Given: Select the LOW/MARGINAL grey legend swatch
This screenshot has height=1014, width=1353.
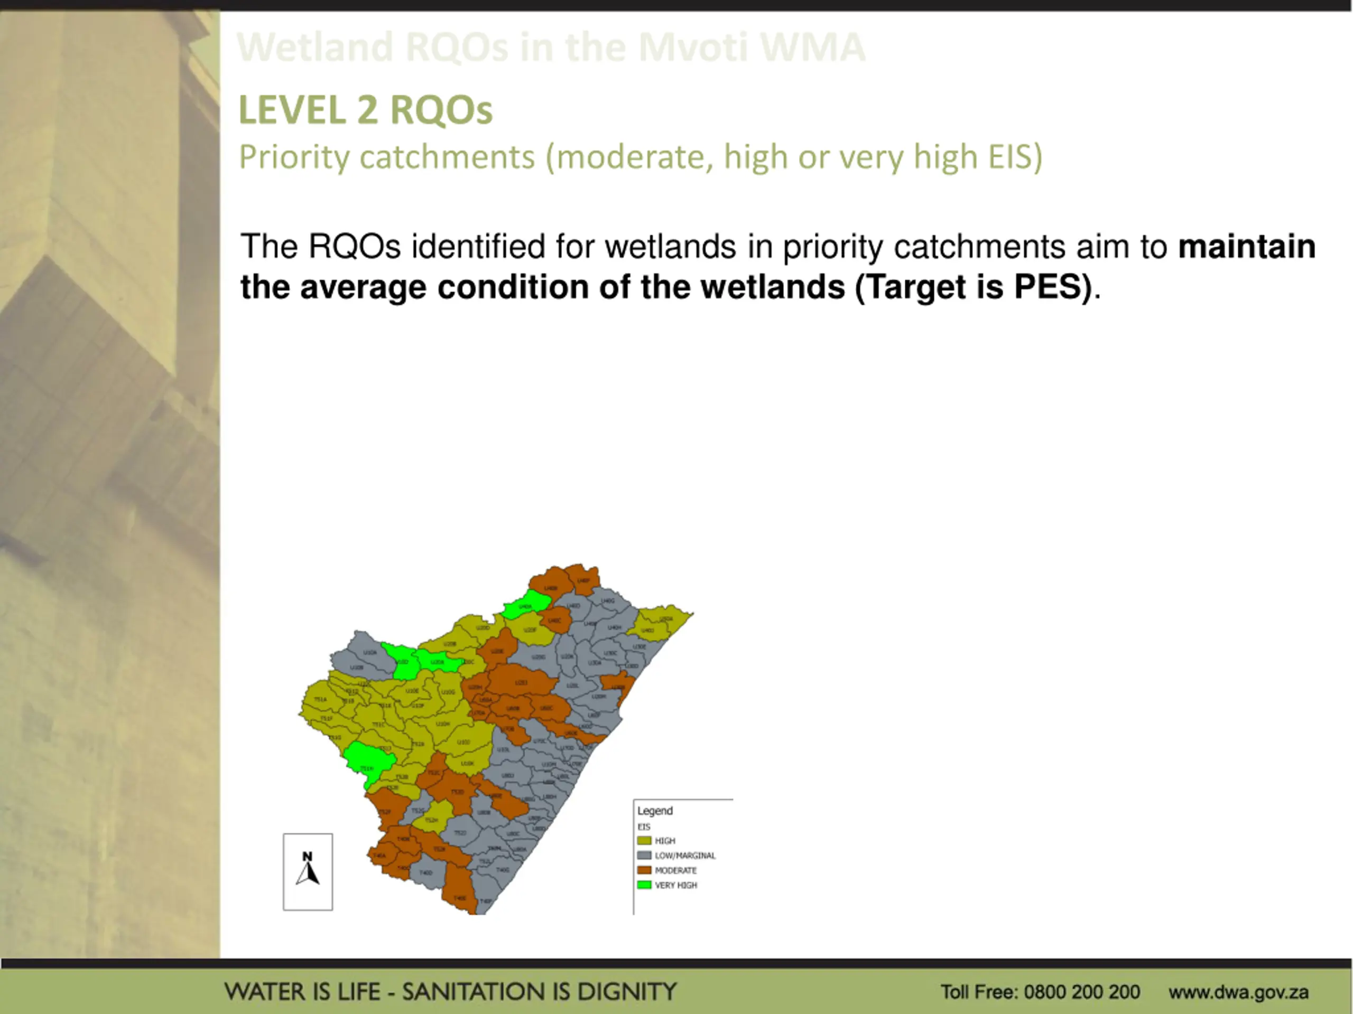Looking at the screenshot, I should tap(644, 855).
